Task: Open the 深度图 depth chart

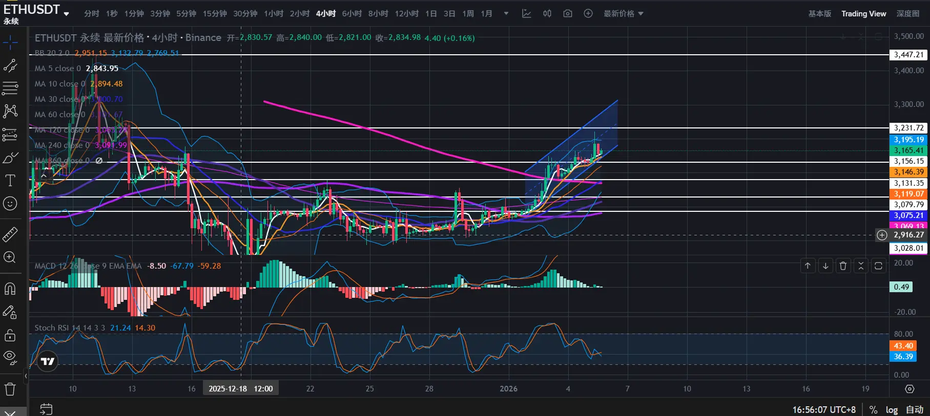Action: pos(908,14)
